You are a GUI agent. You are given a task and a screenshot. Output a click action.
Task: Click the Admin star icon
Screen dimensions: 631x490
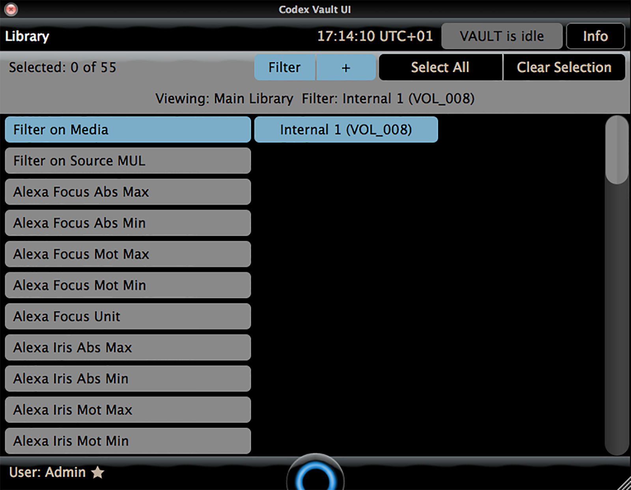pos(97,472)
